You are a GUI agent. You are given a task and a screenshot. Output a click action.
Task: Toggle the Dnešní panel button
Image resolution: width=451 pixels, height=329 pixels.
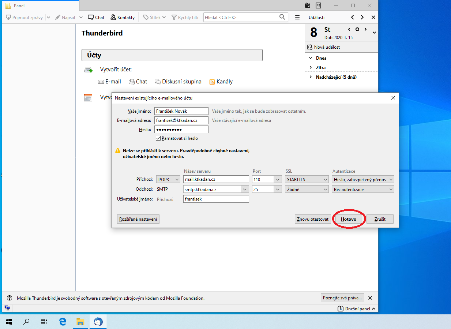click(x=357, y=309)
